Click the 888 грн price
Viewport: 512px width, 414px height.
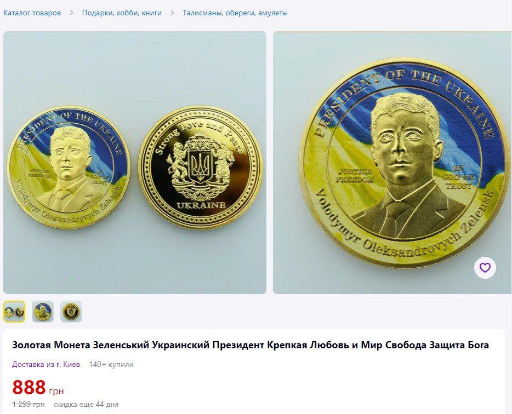click(38, 388)
